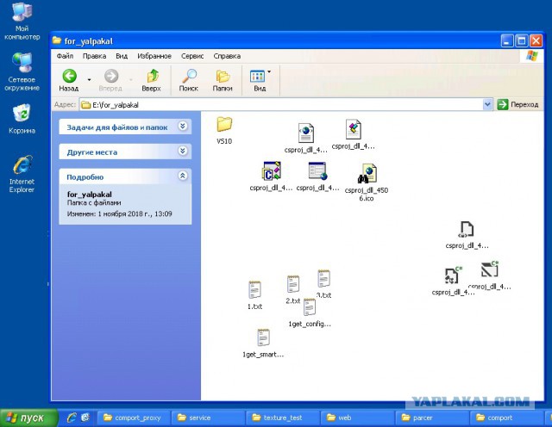Open the Пуск start menu

point(28,418)
